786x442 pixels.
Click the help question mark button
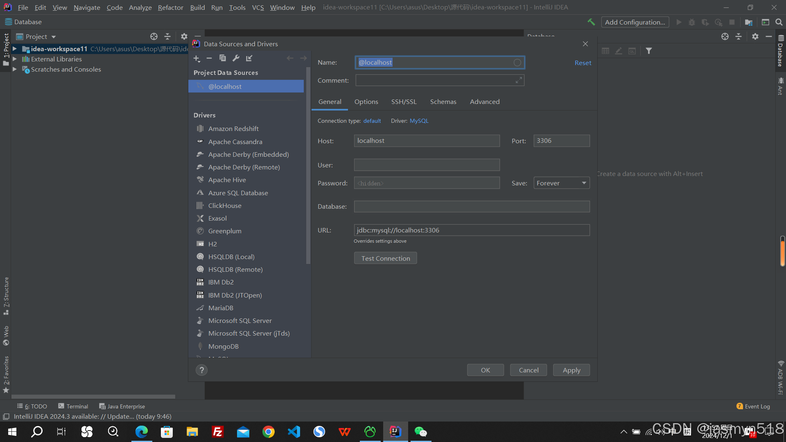coord(201,370)
